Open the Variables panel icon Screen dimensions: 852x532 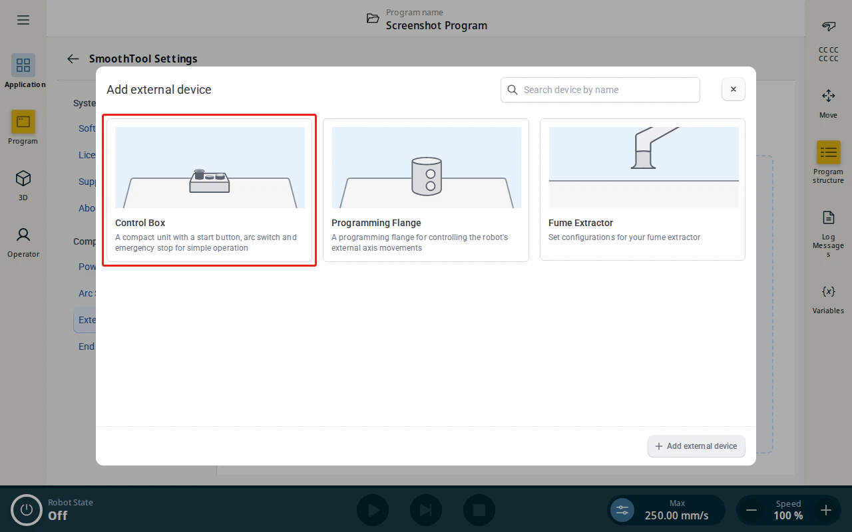point(829,291)
